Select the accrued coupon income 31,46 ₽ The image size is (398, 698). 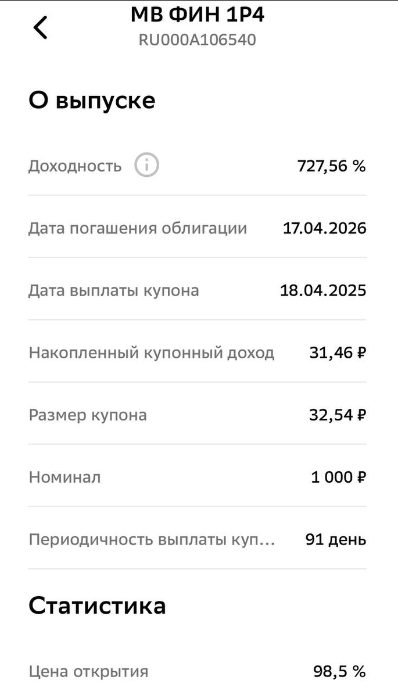(x=339, y=352)
